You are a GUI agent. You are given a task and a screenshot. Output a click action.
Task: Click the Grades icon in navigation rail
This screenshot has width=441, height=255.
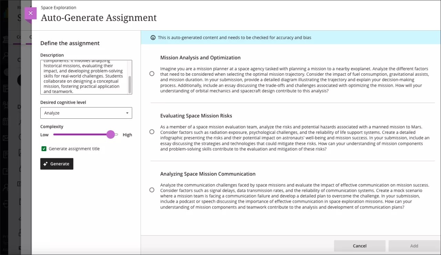(6, 154)
